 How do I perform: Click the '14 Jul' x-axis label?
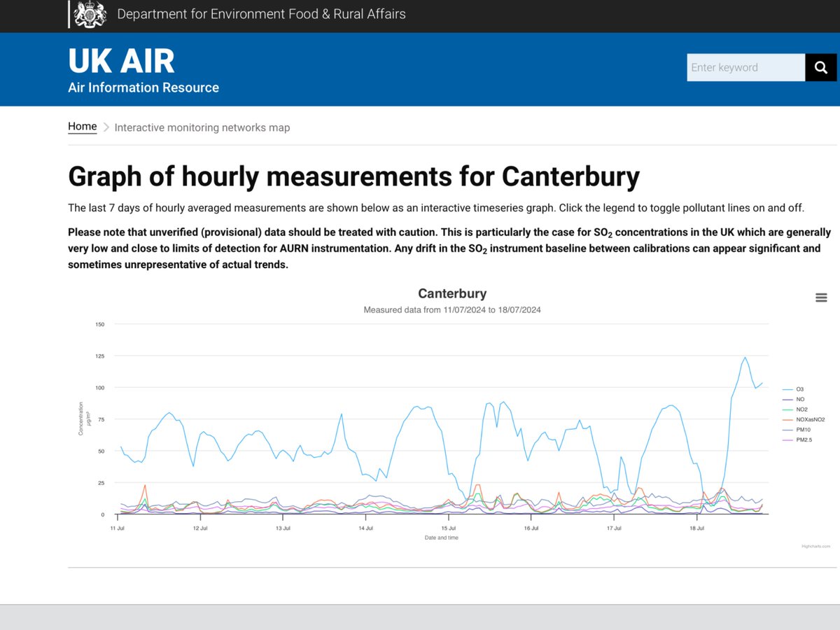click(365, 528)
